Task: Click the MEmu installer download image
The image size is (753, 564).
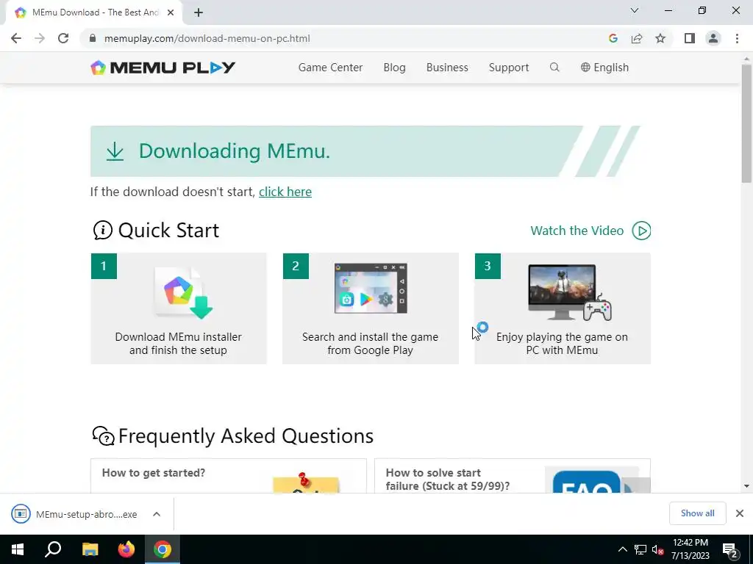Action: click(x=183, y=292)
